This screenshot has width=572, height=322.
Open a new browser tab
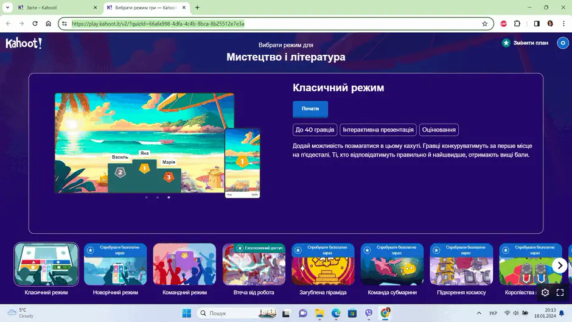click(x=197, y=7)
